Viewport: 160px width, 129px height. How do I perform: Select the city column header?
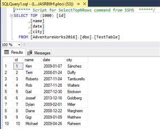[76, 60]
